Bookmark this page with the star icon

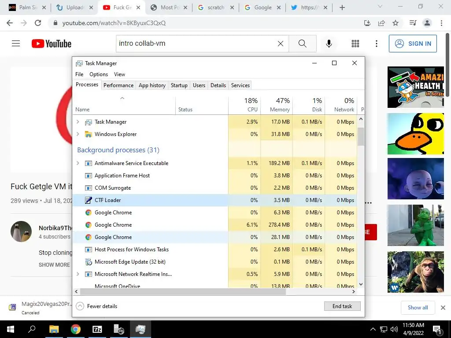coord(396,23)
